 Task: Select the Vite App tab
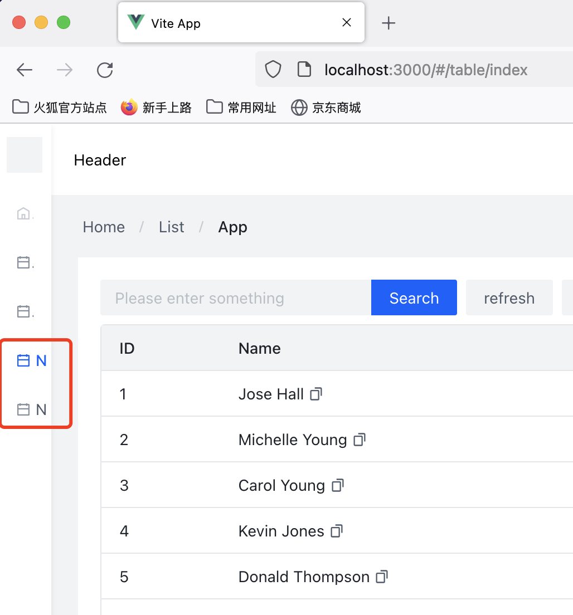(x=241, y=23)
